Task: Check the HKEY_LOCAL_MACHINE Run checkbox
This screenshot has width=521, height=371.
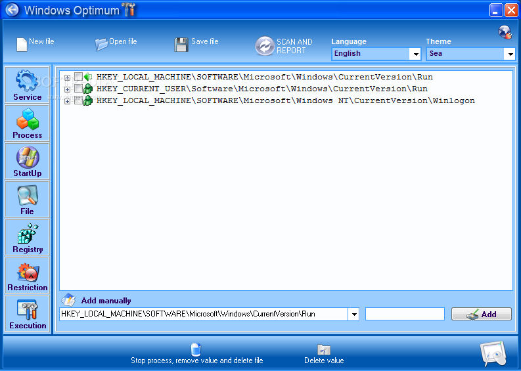Action: tap(78, 76)
